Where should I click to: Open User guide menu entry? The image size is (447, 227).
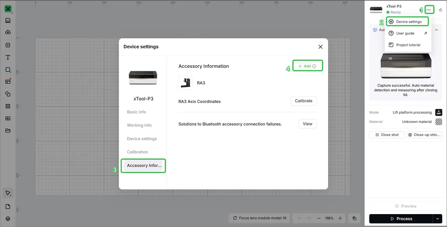(x=408, y=33)
